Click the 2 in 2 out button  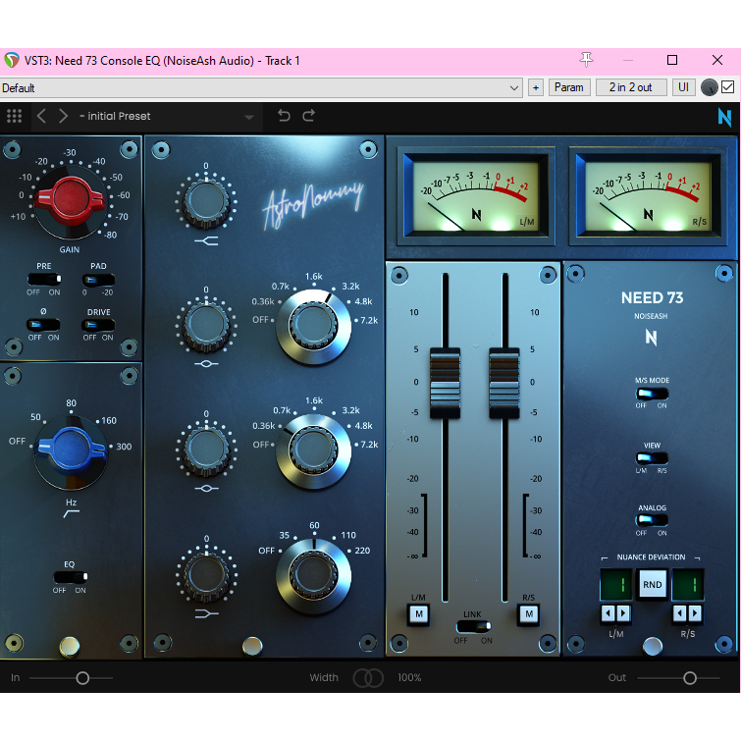(x=631, y=87)
